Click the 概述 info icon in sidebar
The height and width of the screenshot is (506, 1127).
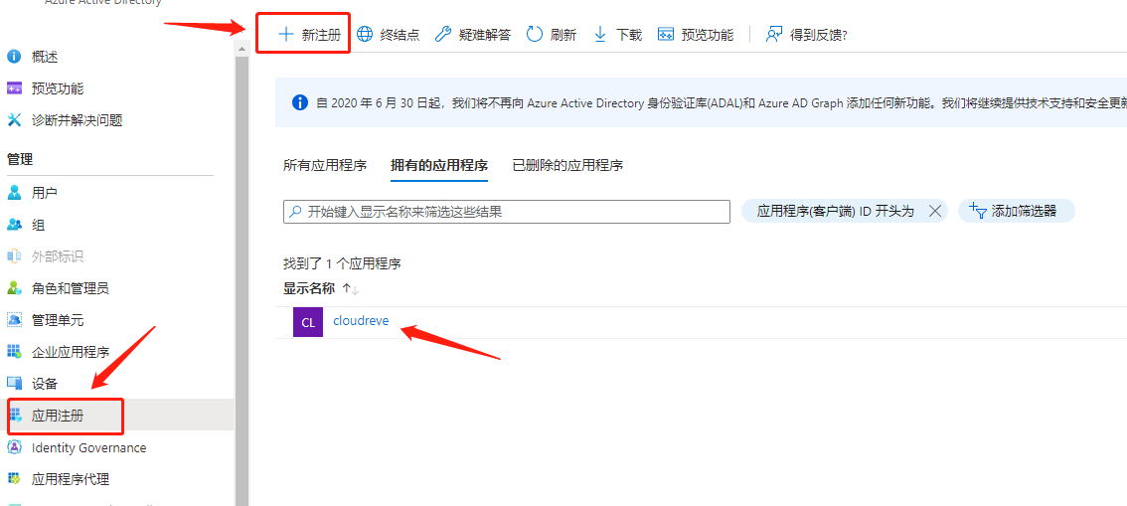point(14,57)
